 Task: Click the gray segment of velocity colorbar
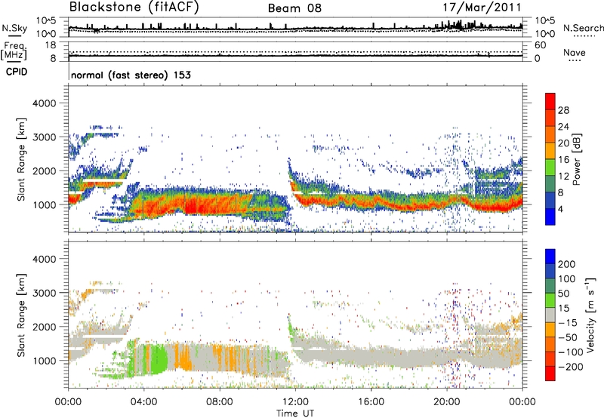[550, 315]
